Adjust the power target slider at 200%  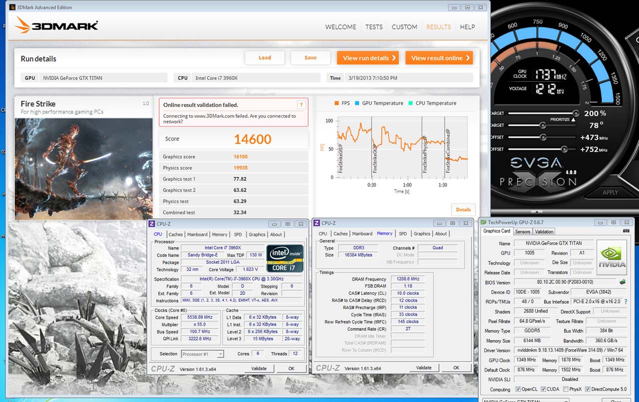pyautogui.click(x=576, y=113)
